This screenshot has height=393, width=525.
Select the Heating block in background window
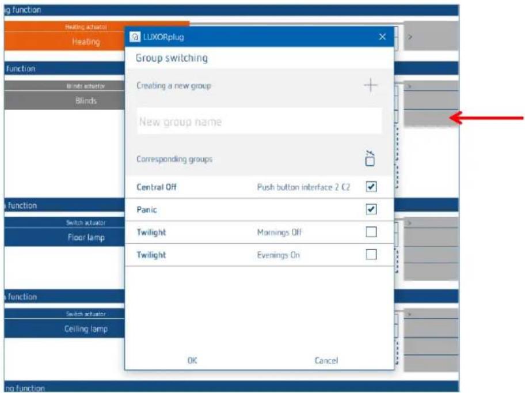(64, 41)
